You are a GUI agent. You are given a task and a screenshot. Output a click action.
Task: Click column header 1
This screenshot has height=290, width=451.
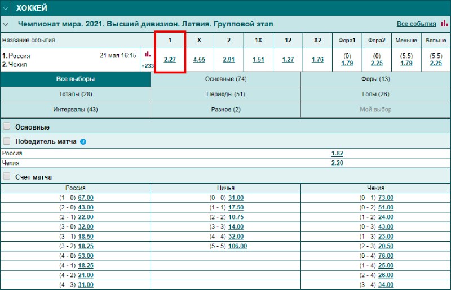click(170, 41)
